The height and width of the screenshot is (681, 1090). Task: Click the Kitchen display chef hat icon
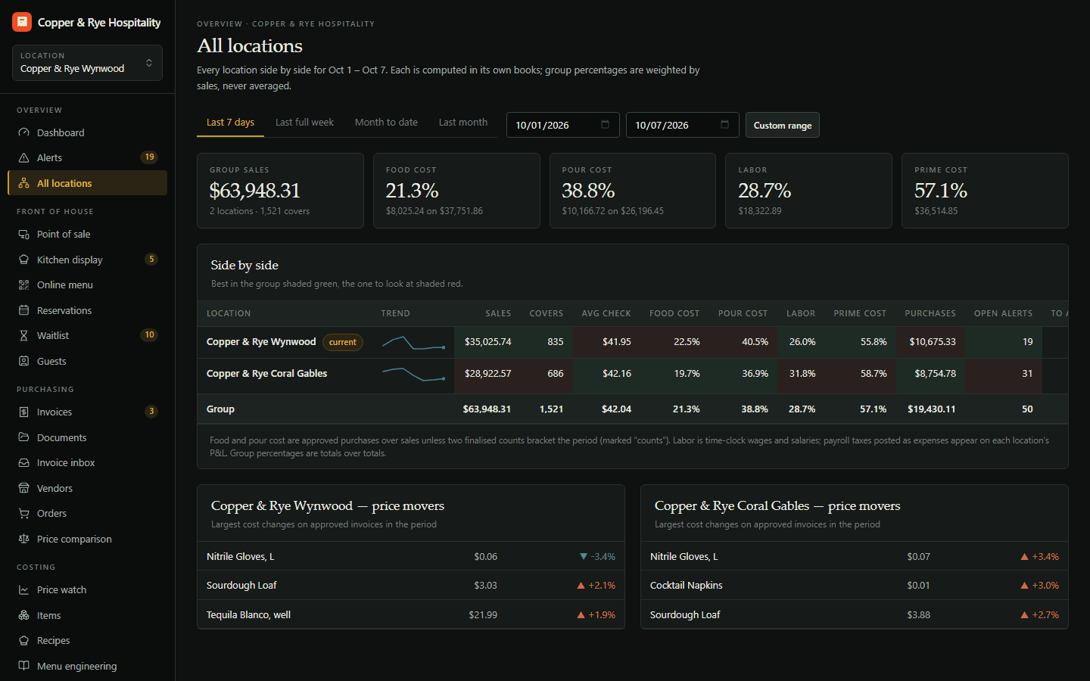pyautogui.click(x=23, y=260)
